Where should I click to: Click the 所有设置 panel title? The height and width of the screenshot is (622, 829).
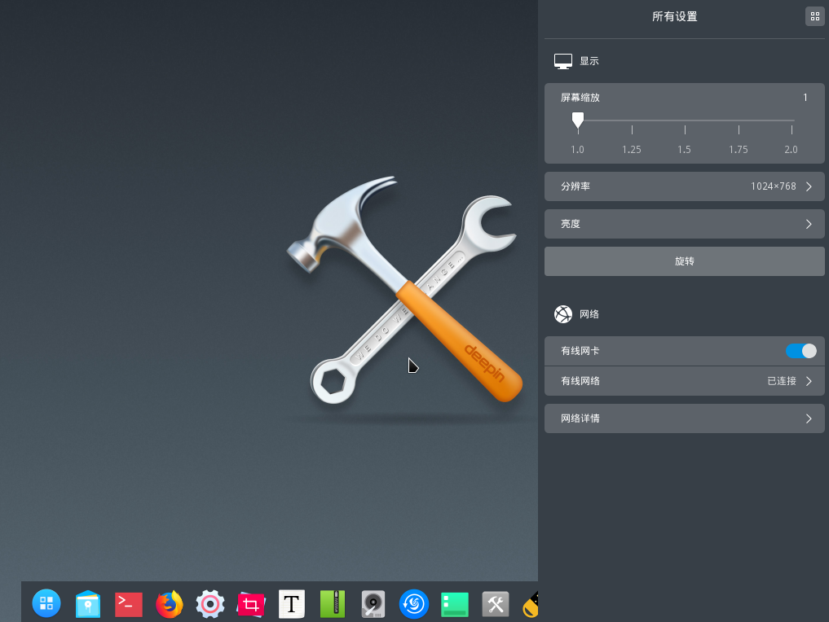coord(674,16)
